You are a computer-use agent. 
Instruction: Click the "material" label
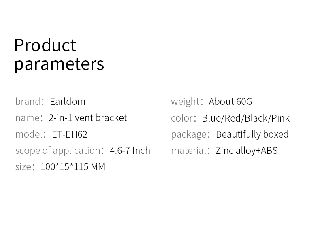pos(188,150)
